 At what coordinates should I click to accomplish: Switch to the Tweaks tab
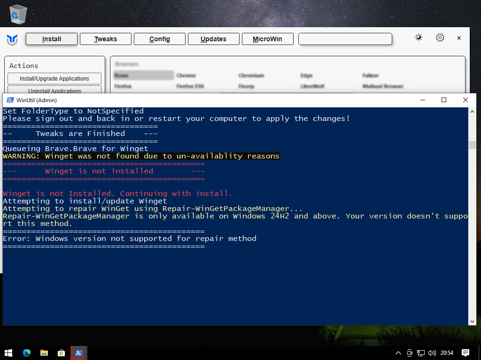(x=106, y=39)
